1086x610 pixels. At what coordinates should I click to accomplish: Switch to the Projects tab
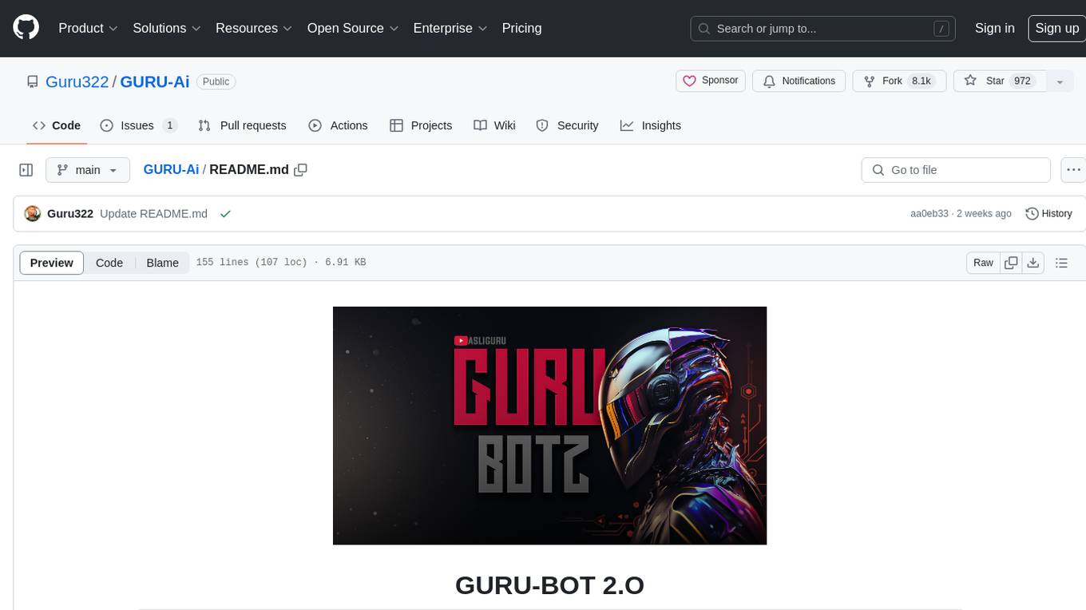pyautogui.click(x=421, y=125)
